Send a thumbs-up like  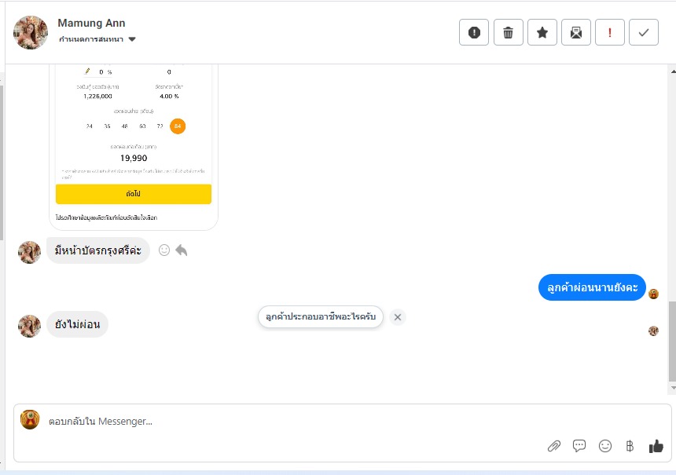coord(656,446)
